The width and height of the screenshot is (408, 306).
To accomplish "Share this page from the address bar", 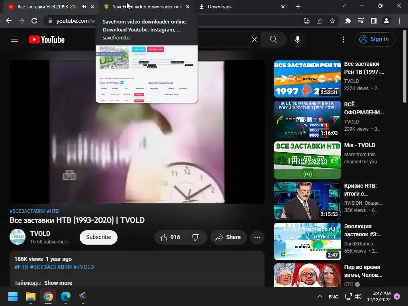I will (x=320, y=21).
